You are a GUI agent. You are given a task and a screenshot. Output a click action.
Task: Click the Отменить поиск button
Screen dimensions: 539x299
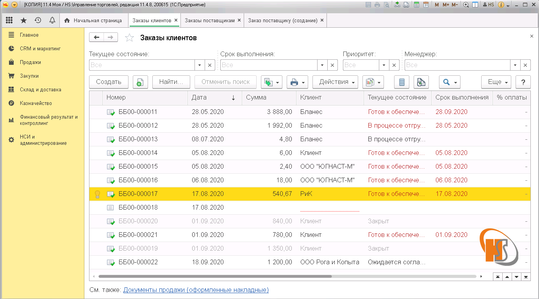click(x=225, y=82)
